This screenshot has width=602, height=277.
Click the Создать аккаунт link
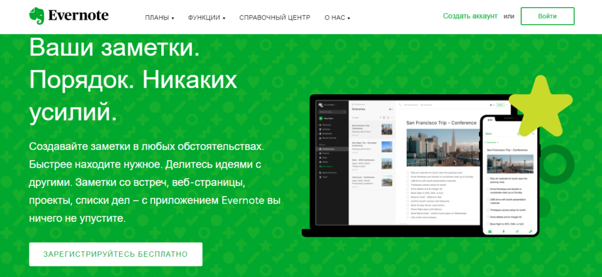(470, 16)
